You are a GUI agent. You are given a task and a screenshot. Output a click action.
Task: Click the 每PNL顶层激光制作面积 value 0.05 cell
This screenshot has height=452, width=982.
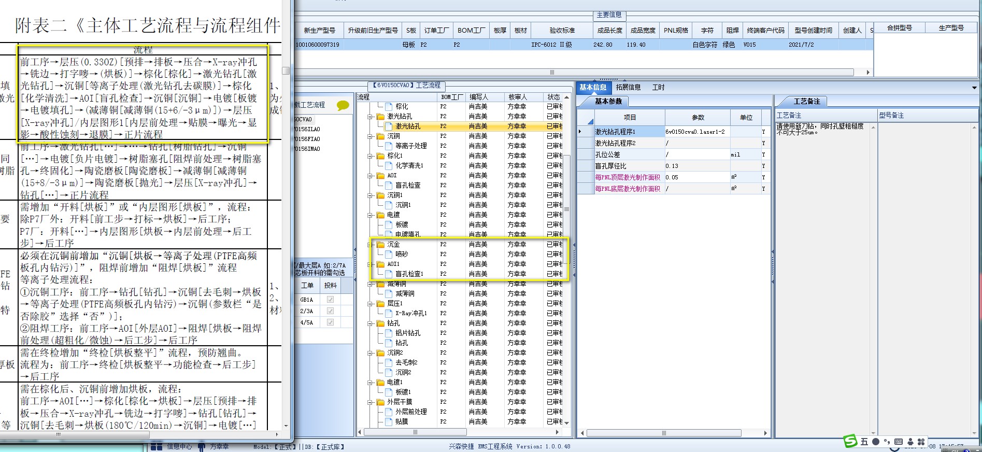click(x=698, y=178)
